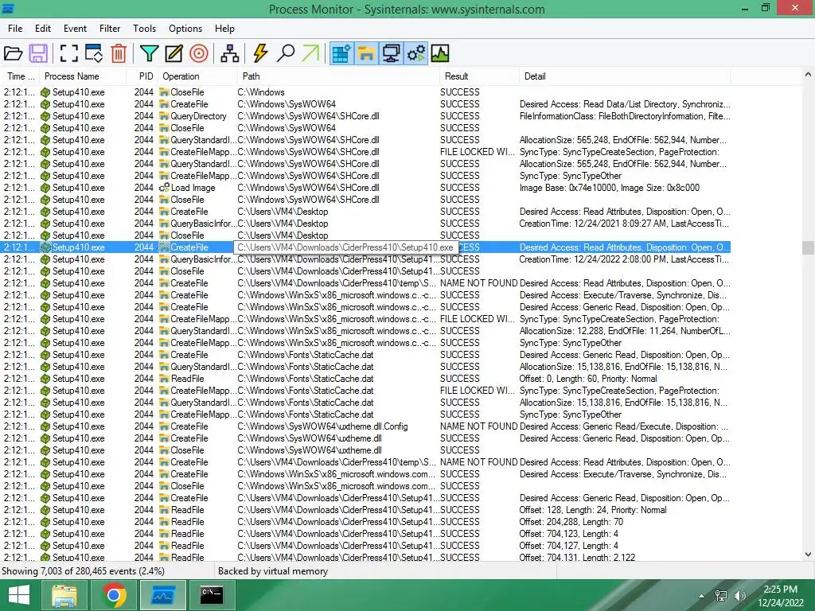Select the uxtheme.dll.Config NAME NOT FOUND row
Screen dimensions: 815x611
coord(365,426)
